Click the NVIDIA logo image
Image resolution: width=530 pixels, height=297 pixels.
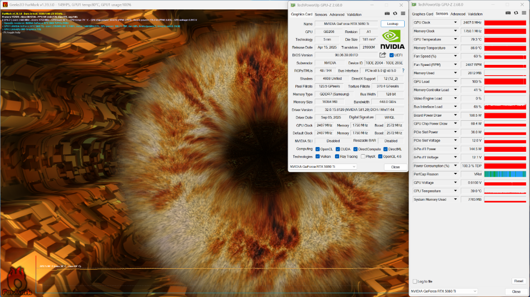tap(392, 40)
